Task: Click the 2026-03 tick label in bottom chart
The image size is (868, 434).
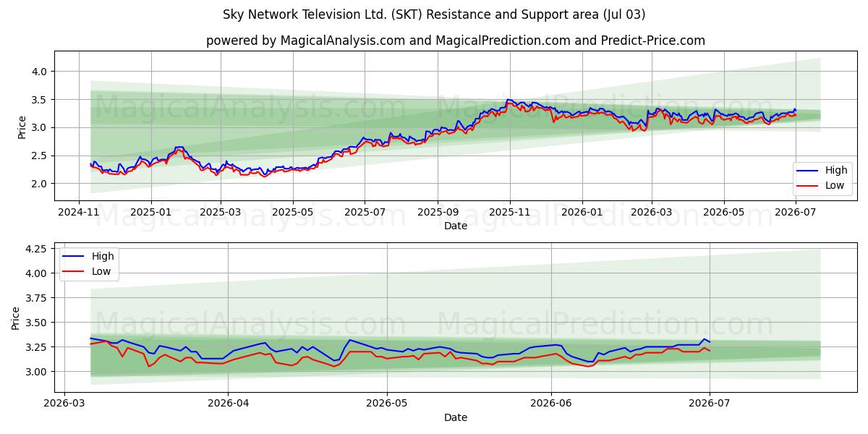Action: click(65, 404)
